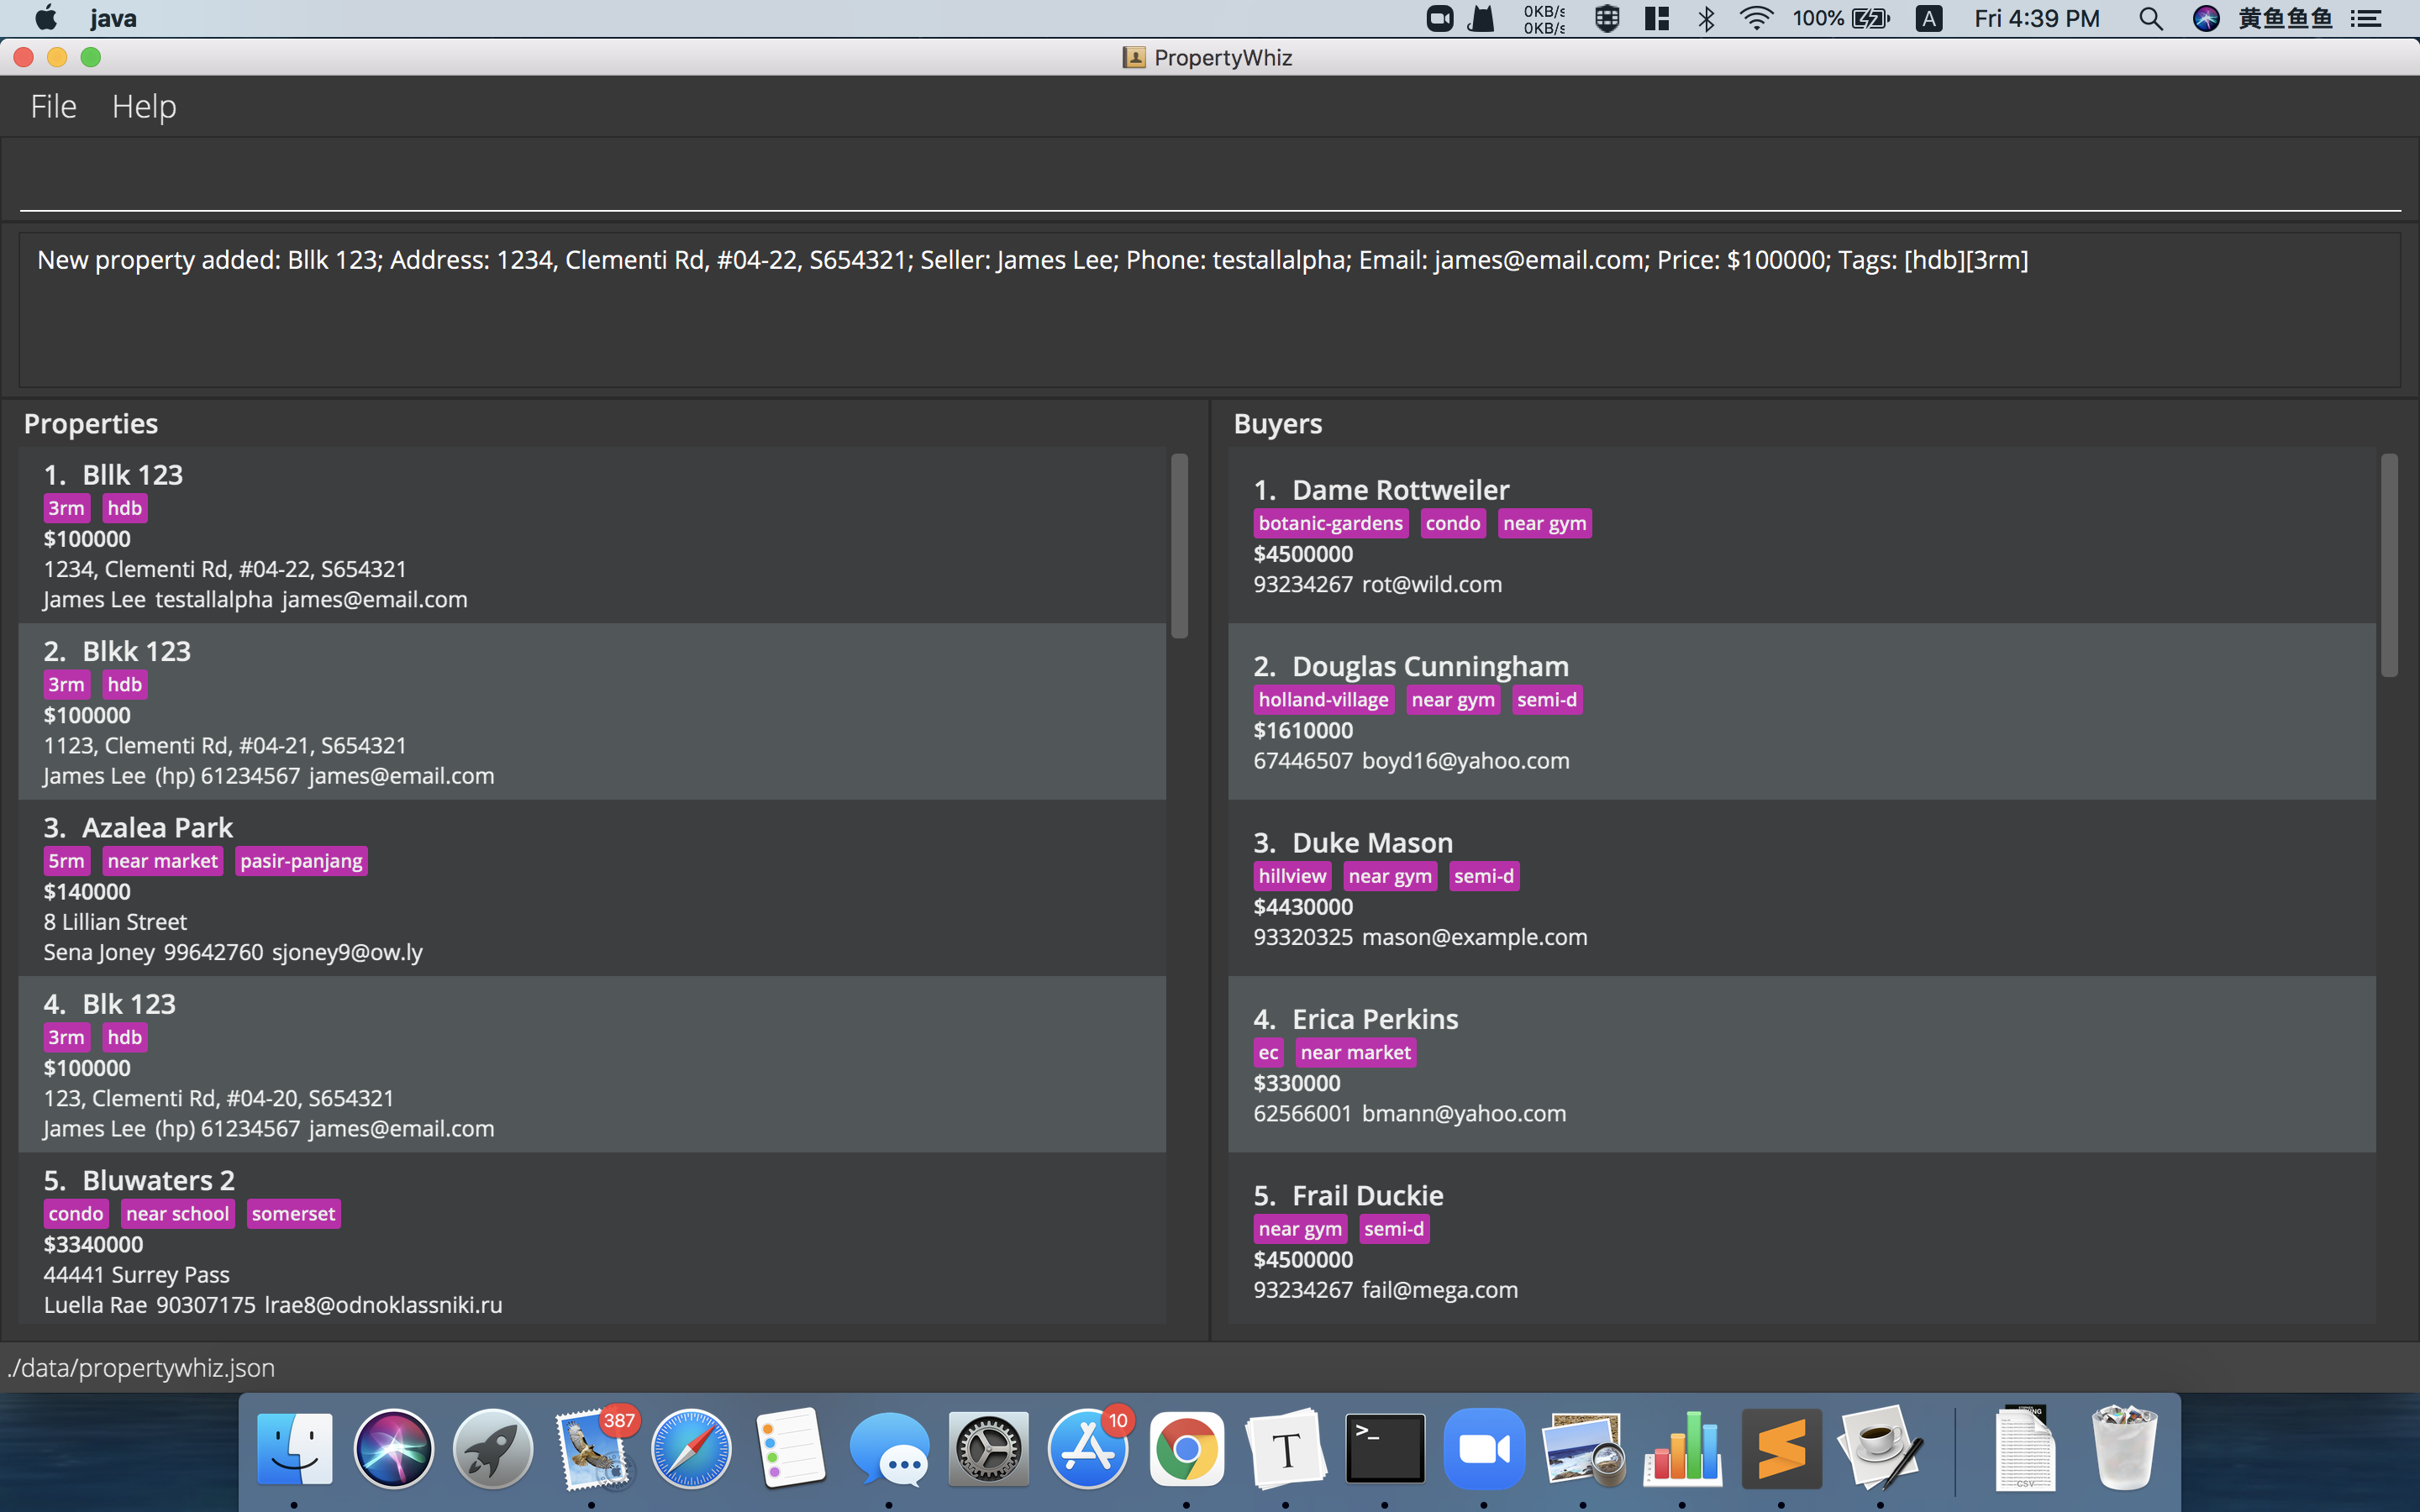The height and width of the screenshot is (1512, 2420).
Task: Open Finder from the dock
Action: [294, 1448]
